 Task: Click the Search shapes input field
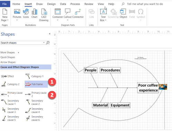click(22, 43)
